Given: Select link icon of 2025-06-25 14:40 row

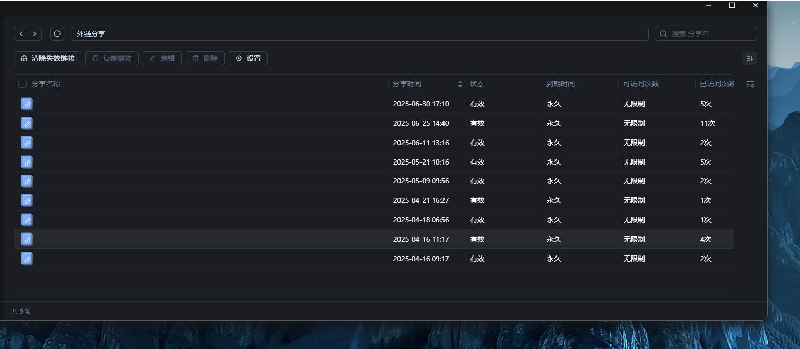Looking at the screenshot, I should tap(27, 123).
